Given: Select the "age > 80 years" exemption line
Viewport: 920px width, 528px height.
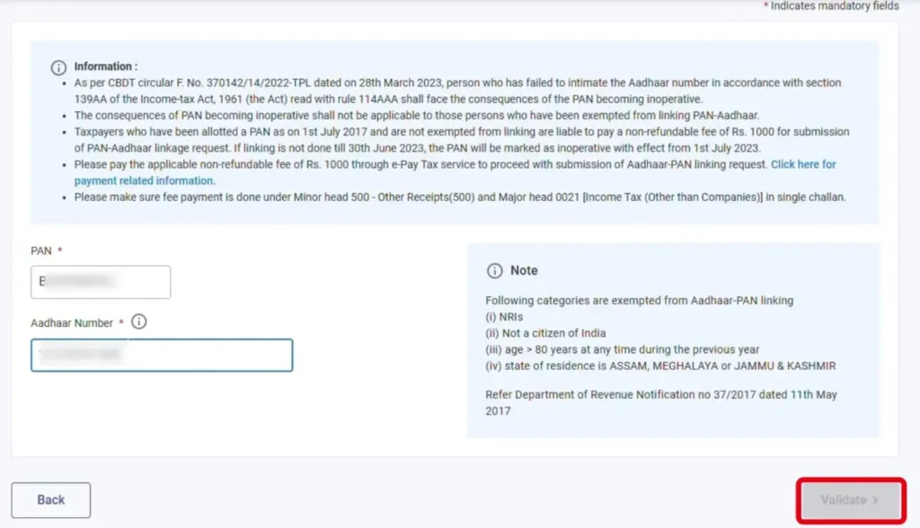Looking at the screenshot, I should [x=622, y=349].
